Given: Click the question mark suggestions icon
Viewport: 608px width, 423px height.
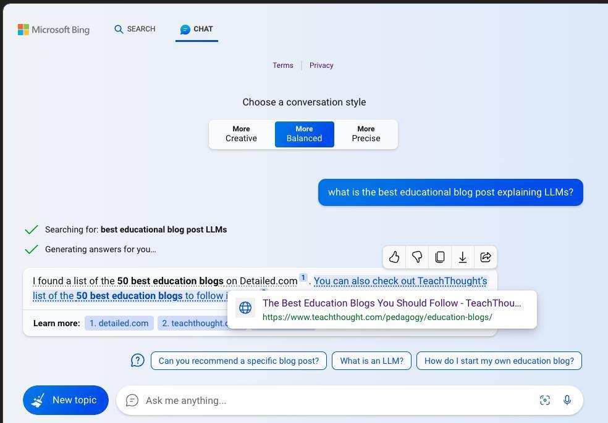Looking at the screenshot, I should [x=138, y=360].
